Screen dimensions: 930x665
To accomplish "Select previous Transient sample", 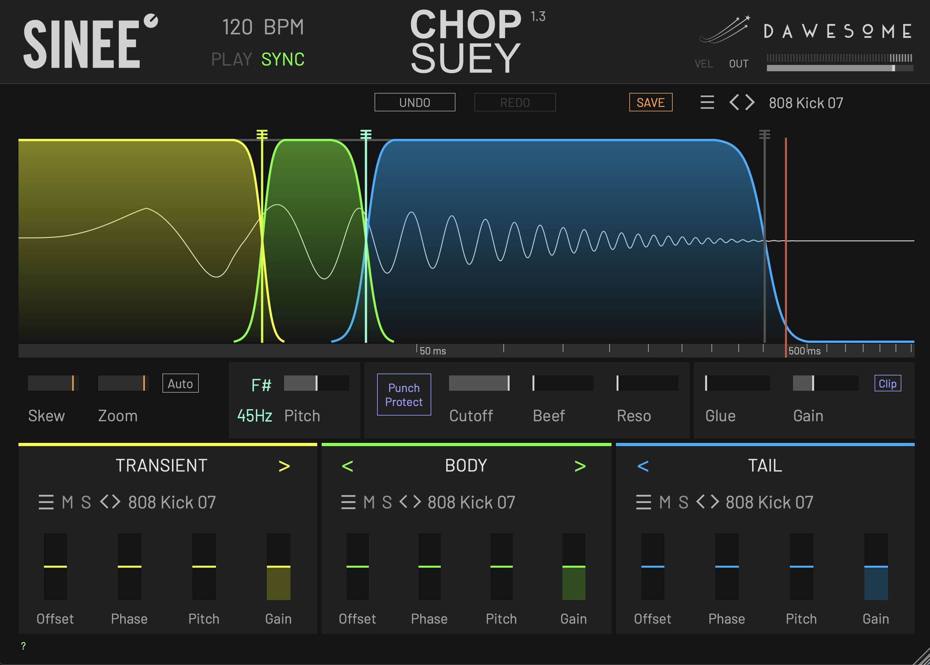I will [104, 502].
